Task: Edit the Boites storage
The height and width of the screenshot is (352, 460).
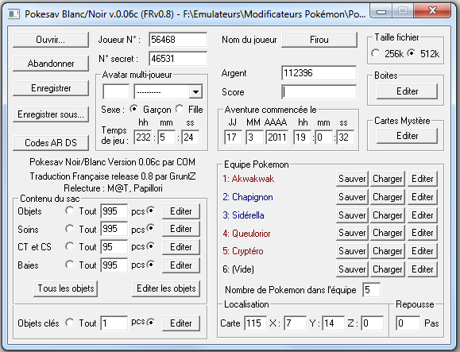Action: (407, 91)
